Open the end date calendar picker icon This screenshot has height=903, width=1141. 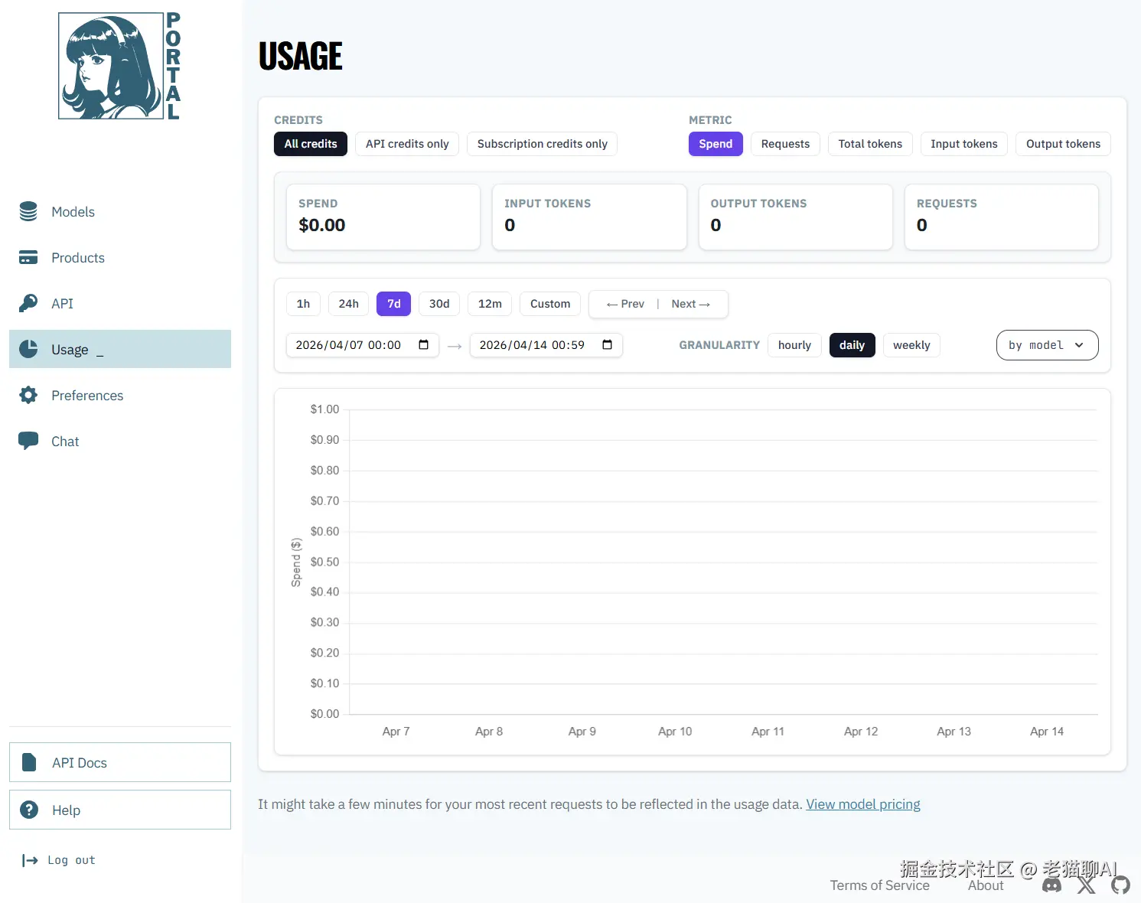(x=607, y=345)
